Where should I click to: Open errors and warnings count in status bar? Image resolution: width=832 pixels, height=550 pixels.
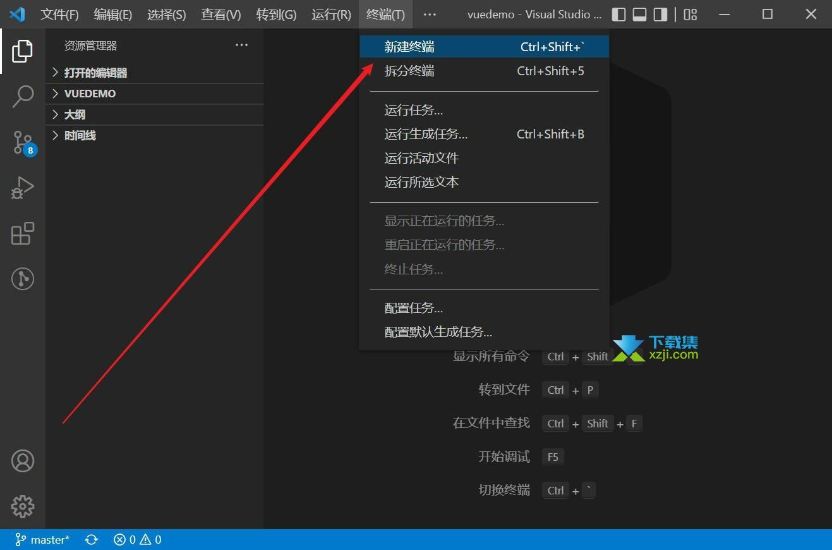pos(137,540)
